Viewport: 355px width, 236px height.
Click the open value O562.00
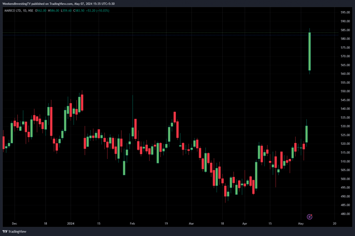coord(41,10)
